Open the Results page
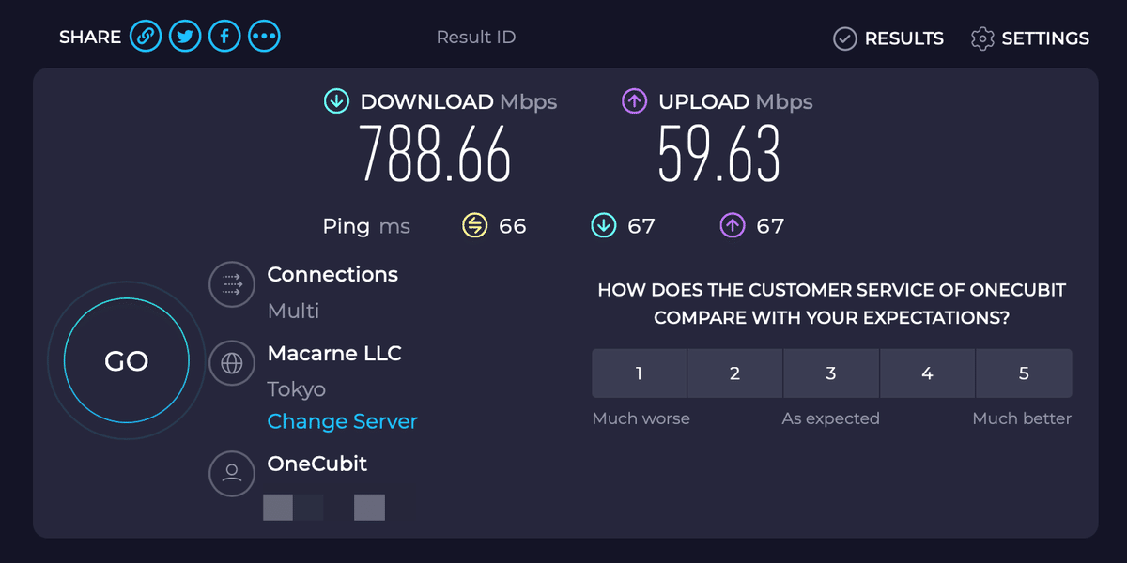 coord(888,38)
